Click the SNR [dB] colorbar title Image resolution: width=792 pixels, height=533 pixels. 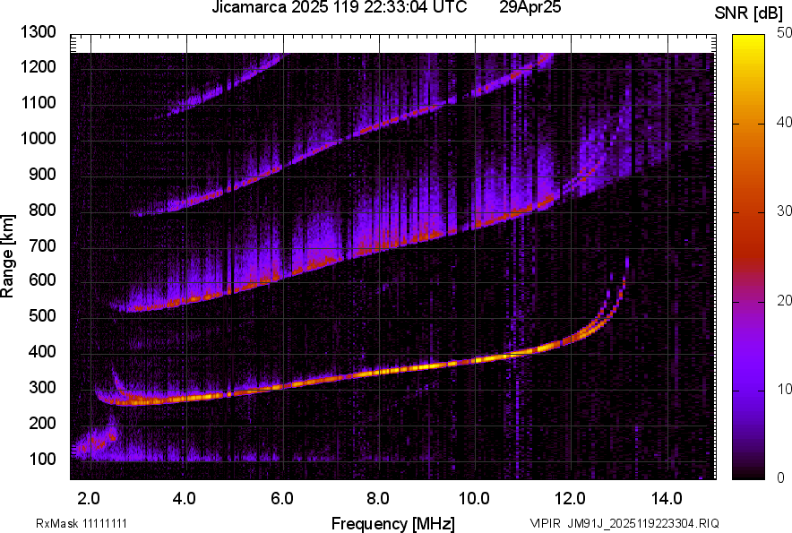pos(749,13)
